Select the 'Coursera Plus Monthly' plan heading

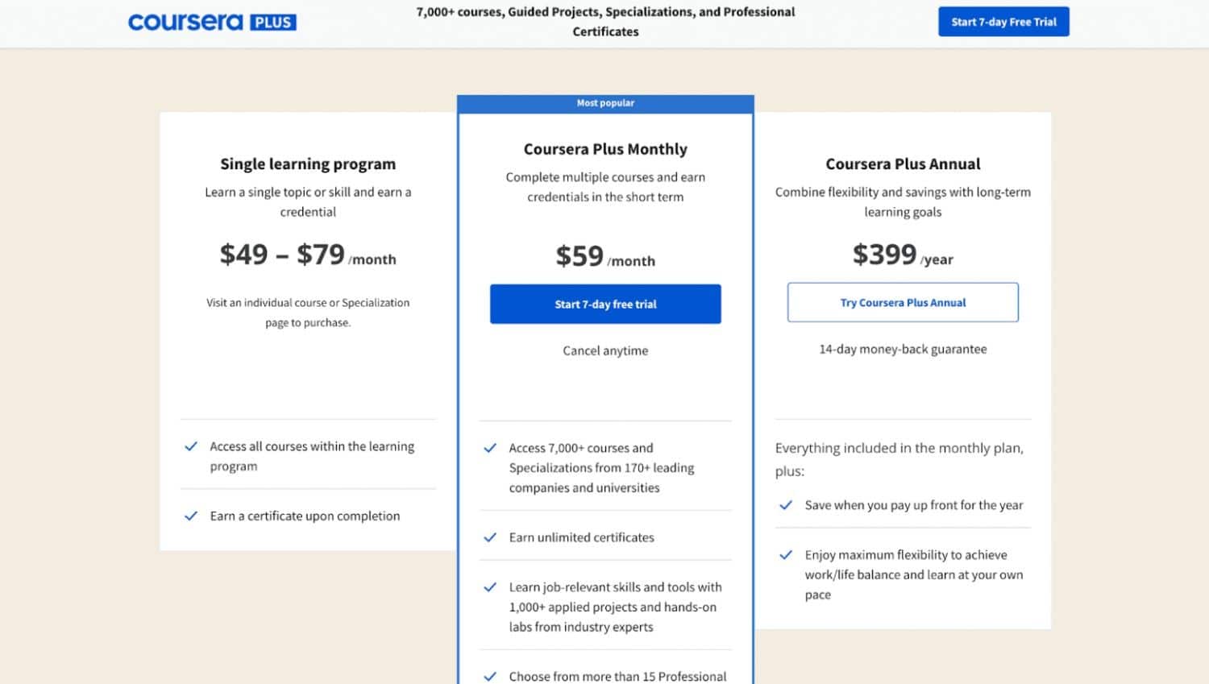click(x=605, y=148)
